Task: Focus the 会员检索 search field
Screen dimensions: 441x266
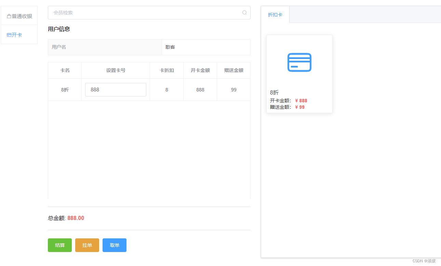Action: point(149,13)
